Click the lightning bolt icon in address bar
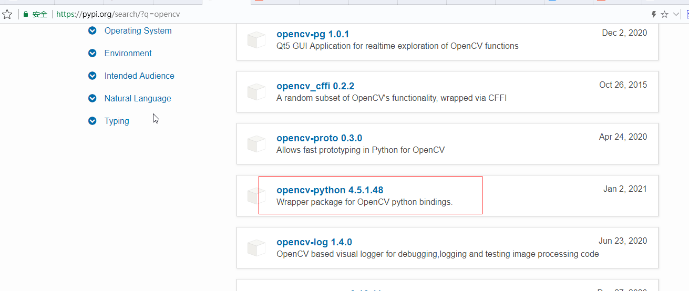689x291 pixels. (x=654, y=14)
